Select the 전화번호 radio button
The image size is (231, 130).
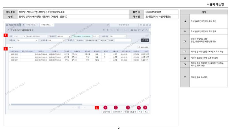coord(76,40)
